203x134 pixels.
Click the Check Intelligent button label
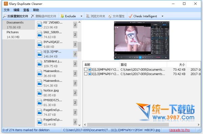[x=145, y=16]
